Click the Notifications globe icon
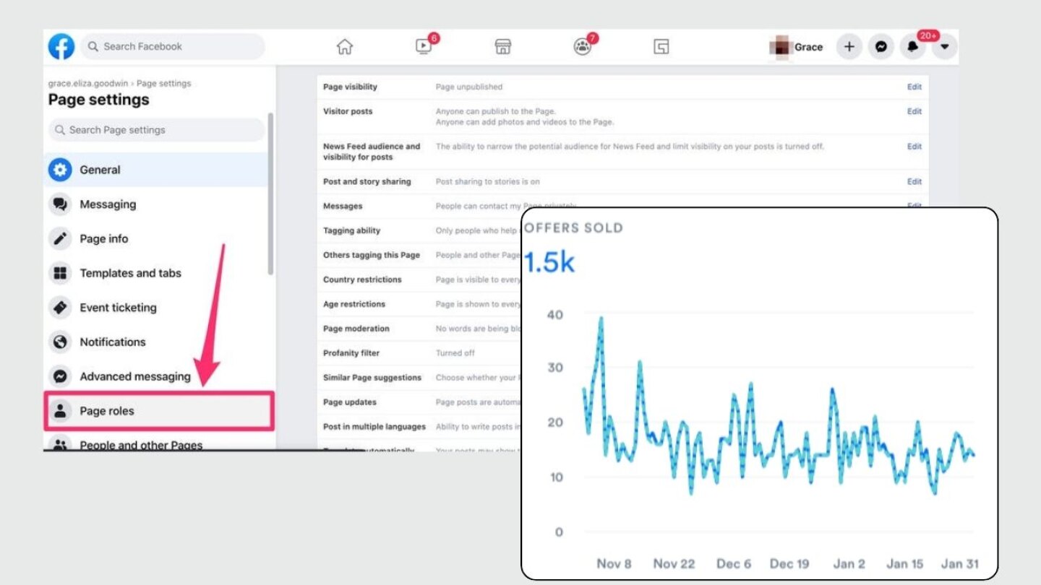The image size is (1041, 585). point(60,342)
